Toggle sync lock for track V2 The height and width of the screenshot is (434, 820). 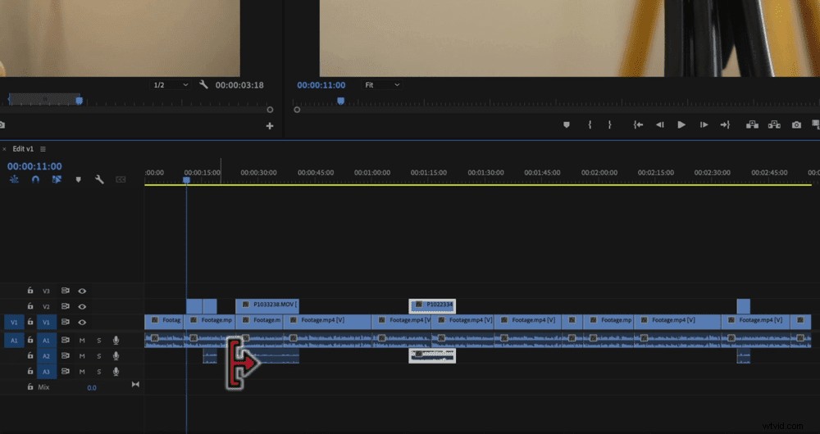click(66, 306)
